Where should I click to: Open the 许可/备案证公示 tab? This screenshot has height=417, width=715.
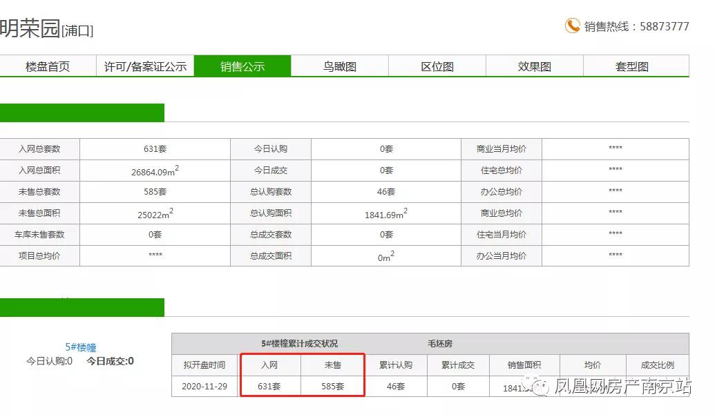pyautogui.click(x=144, y=65)
